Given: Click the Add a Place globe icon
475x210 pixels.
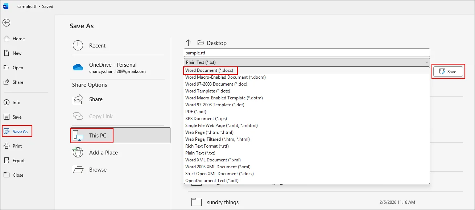Looking at the screenshot, I should pyautogui.click(x=78, y=152).
